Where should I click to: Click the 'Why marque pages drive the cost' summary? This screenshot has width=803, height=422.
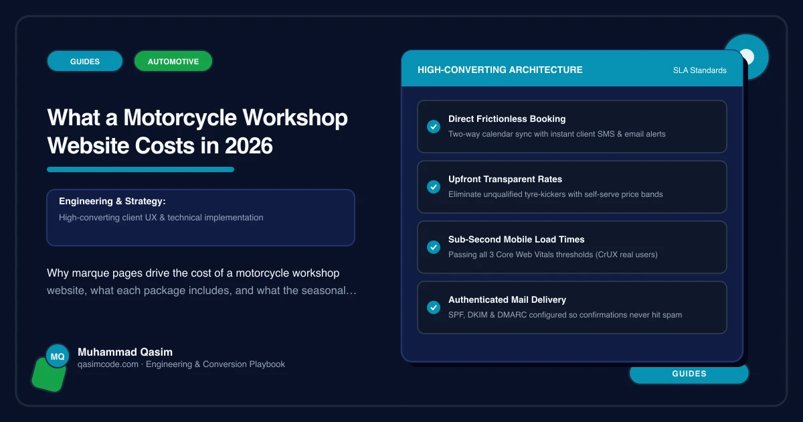[201, 282]
